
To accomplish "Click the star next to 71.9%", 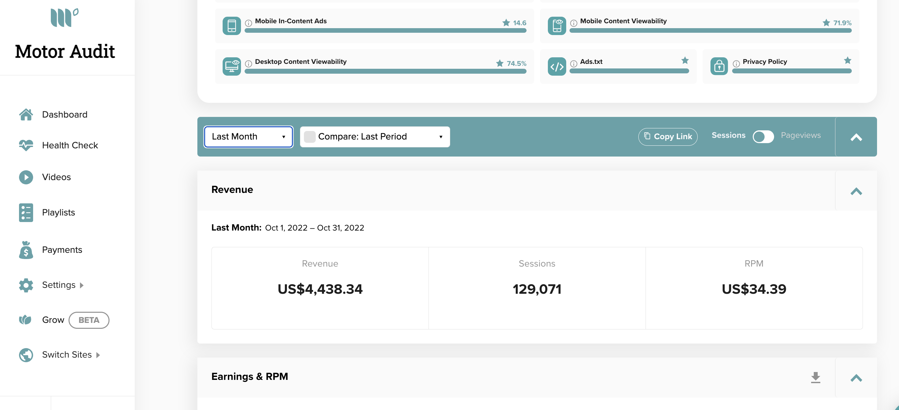I will (827, 23).
